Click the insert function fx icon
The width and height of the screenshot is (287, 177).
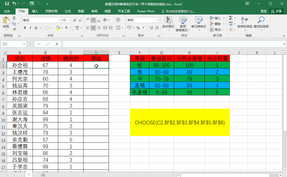57,44
